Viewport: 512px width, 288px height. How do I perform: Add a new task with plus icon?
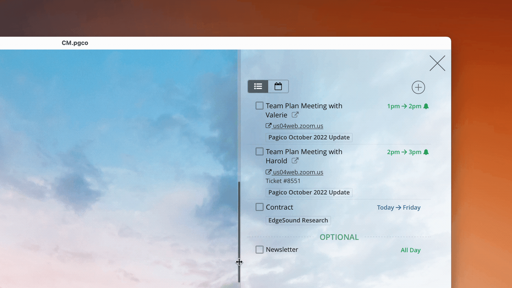[418, 87]
